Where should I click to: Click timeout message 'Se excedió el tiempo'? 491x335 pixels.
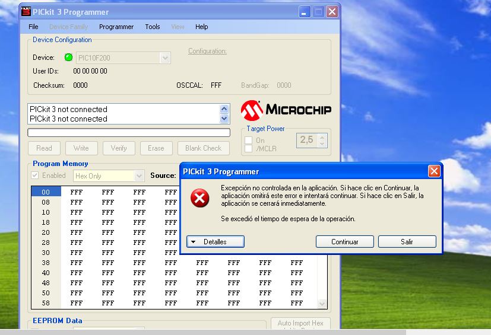[x=288, y=219]
